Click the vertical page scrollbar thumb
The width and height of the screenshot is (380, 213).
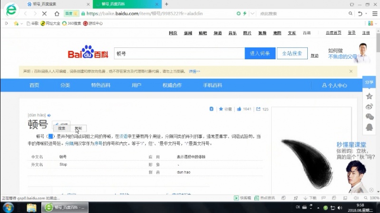(x=378, y=42)
